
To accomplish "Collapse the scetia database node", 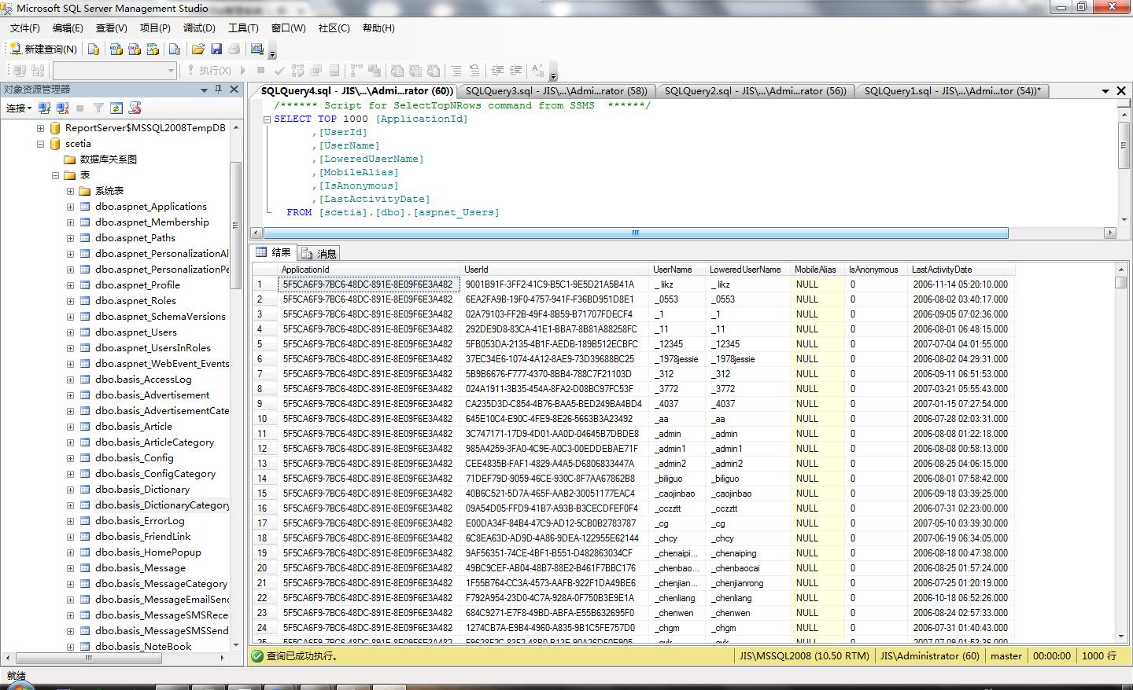I will [41, 144].
